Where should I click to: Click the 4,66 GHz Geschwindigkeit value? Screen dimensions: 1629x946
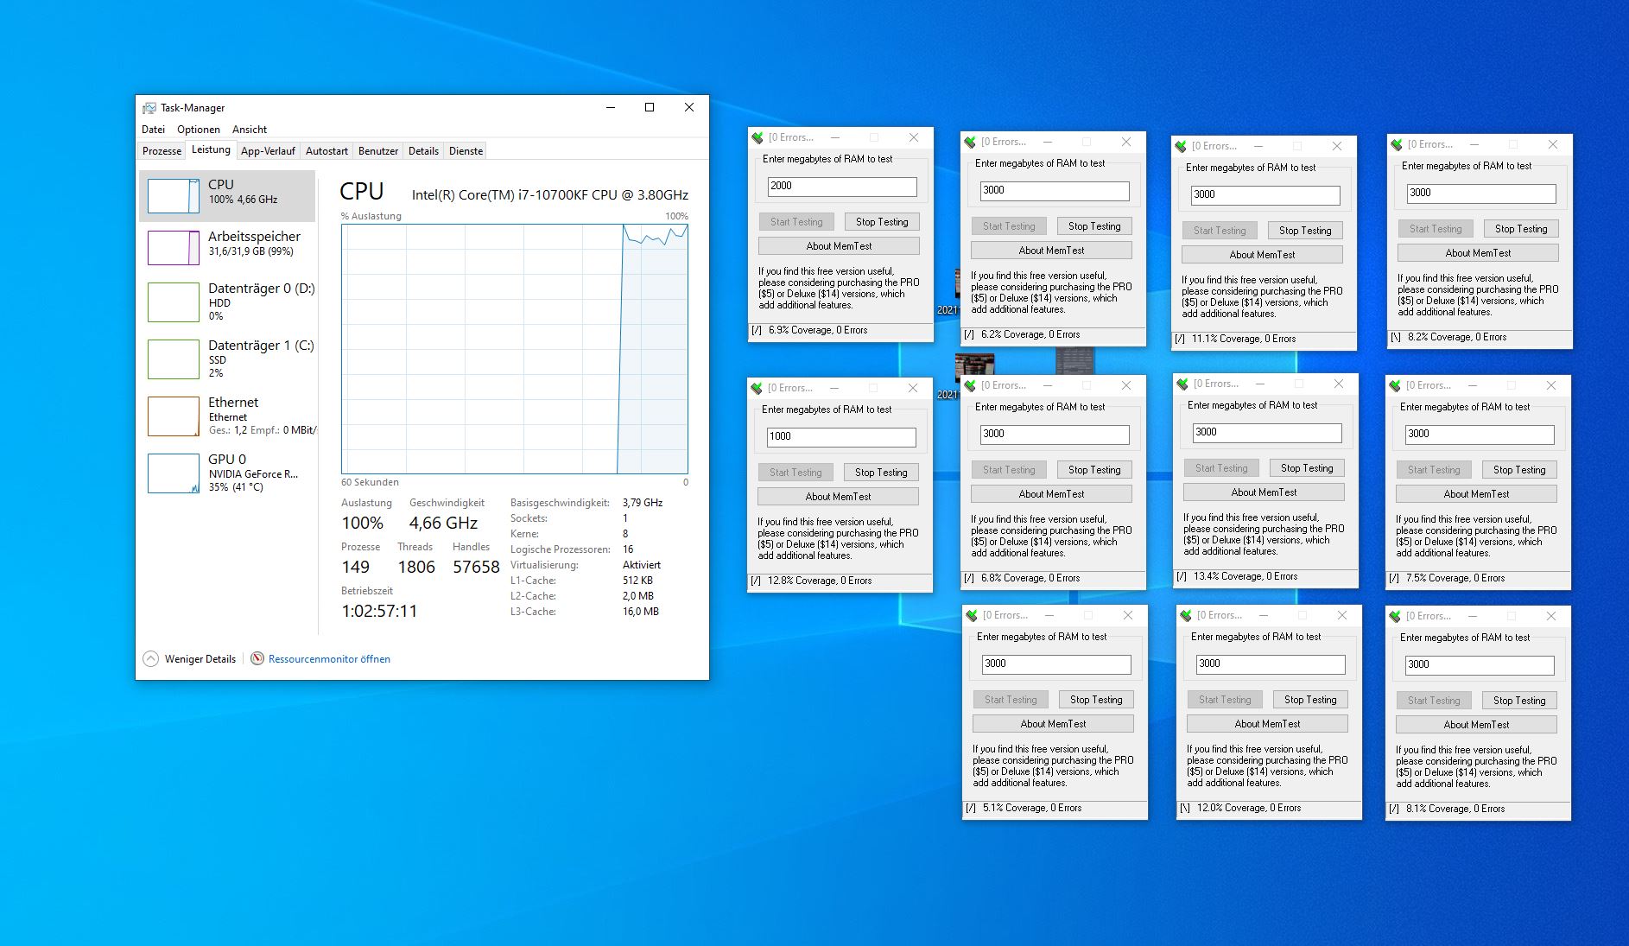tap(443, 523)
